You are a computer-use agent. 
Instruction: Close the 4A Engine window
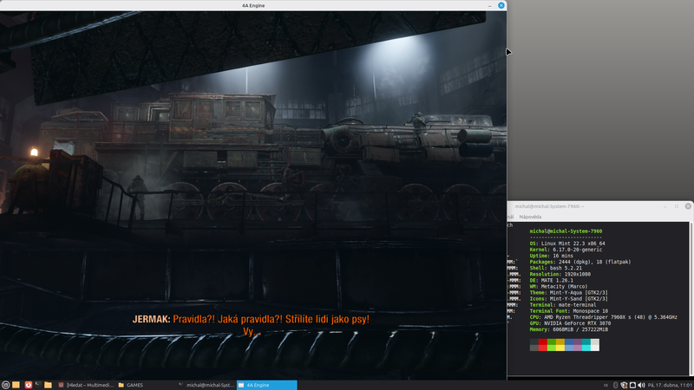pyautogui.click(x=501, y=5)
